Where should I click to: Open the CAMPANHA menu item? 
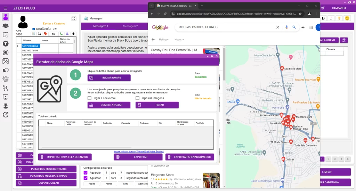coord(339,8)
